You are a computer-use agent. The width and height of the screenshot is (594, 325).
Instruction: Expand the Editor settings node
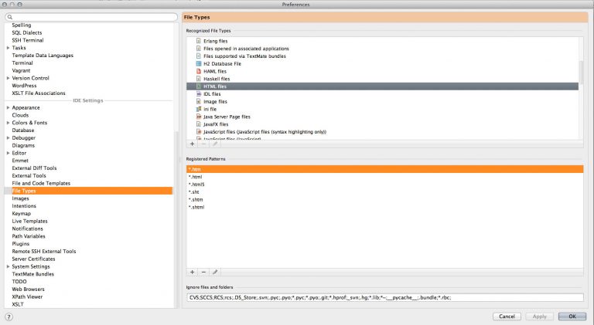8,153
